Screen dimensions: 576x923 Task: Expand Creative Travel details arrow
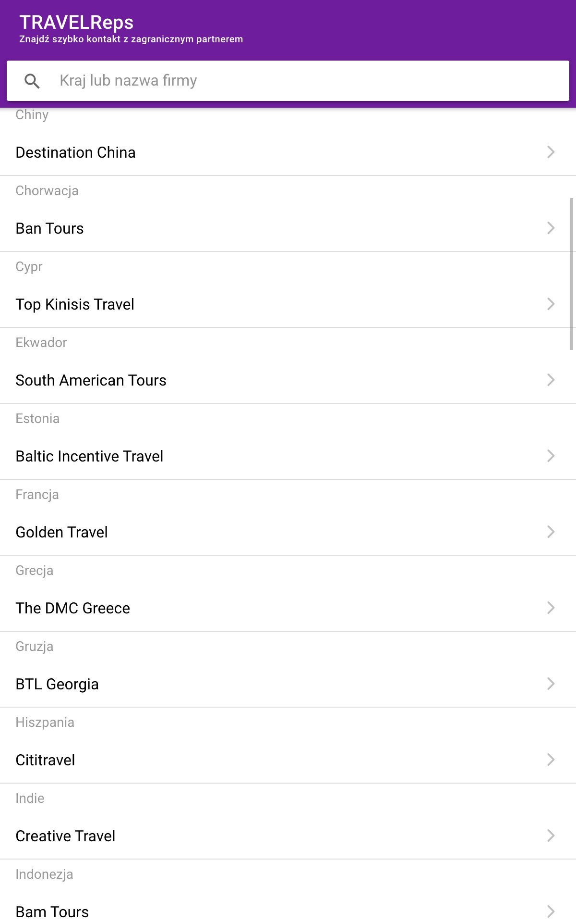[x=551, y=836]
